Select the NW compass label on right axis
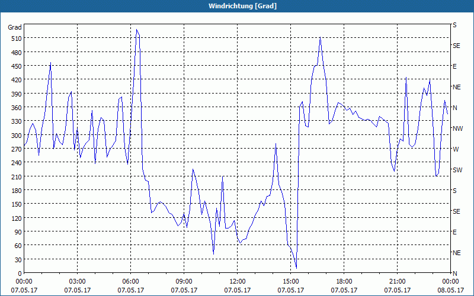Viewport: 474px width, 296px height. click(457, 128)
